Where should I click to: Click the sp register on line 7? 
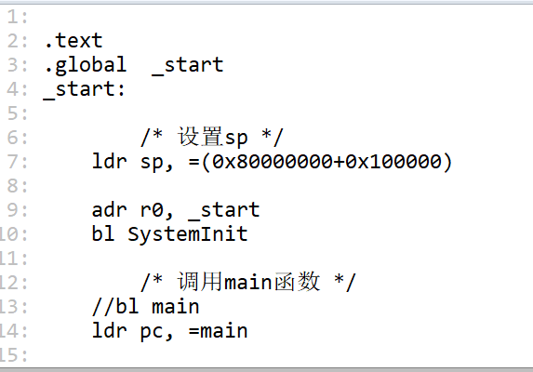click(152, 163)
